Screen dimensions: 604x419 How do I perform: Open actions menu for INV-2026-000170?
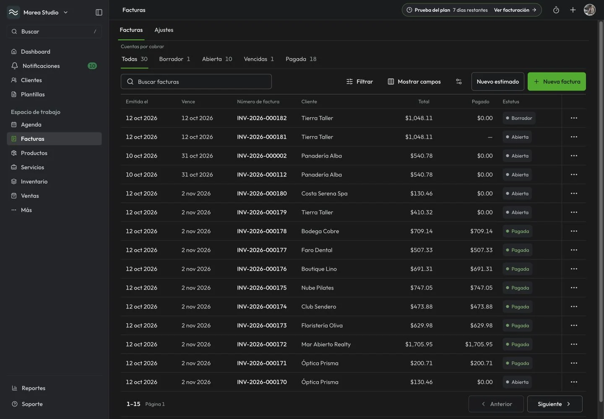574,382
